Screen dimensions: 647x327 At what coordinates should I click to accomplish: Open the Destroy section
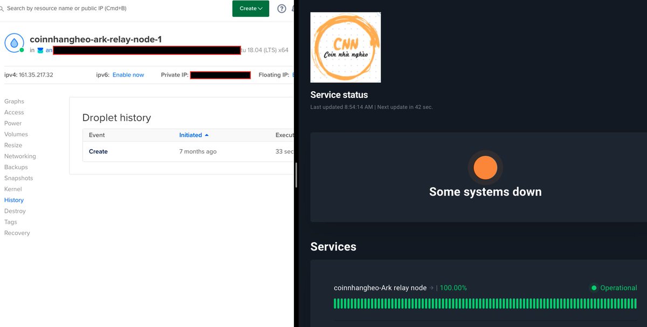[15, 211]
